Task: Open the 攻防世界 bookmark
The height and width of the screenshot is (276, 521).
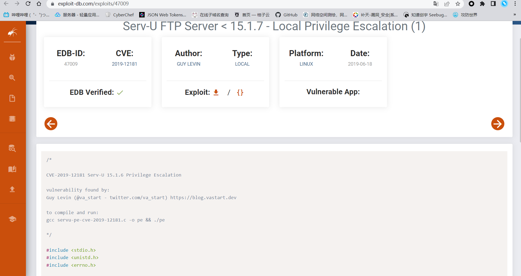Action: (465, 15)
